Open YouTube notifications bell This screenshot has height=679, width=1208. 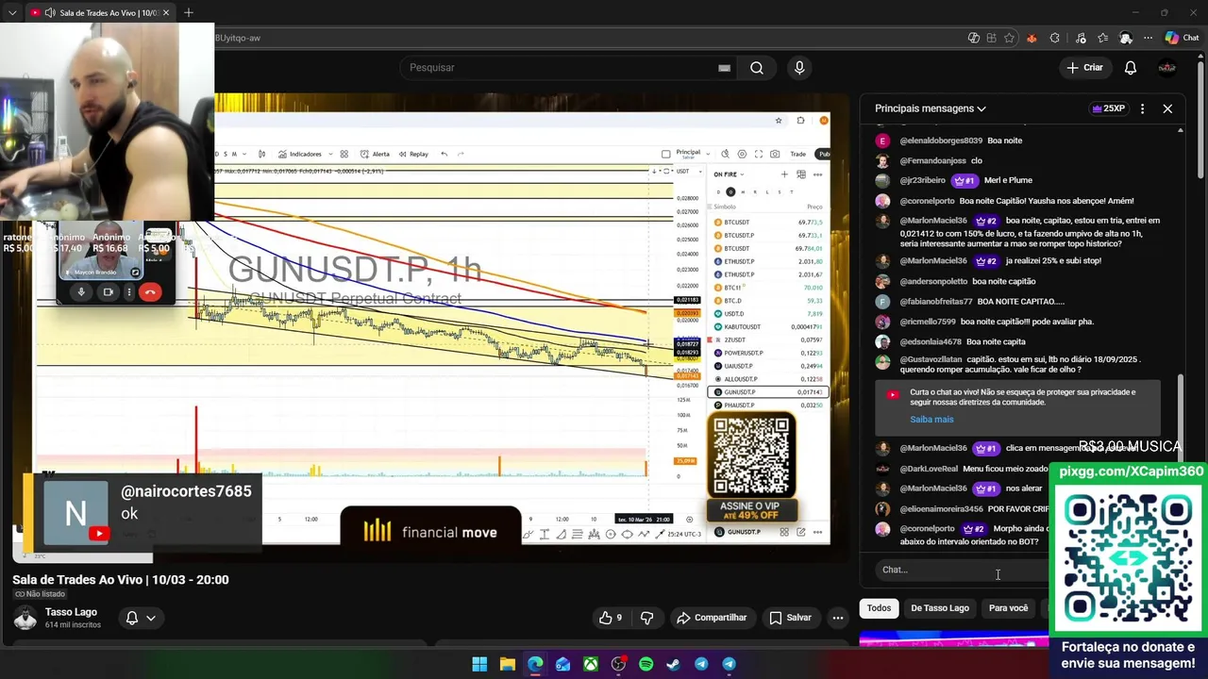coord(1130,68)
